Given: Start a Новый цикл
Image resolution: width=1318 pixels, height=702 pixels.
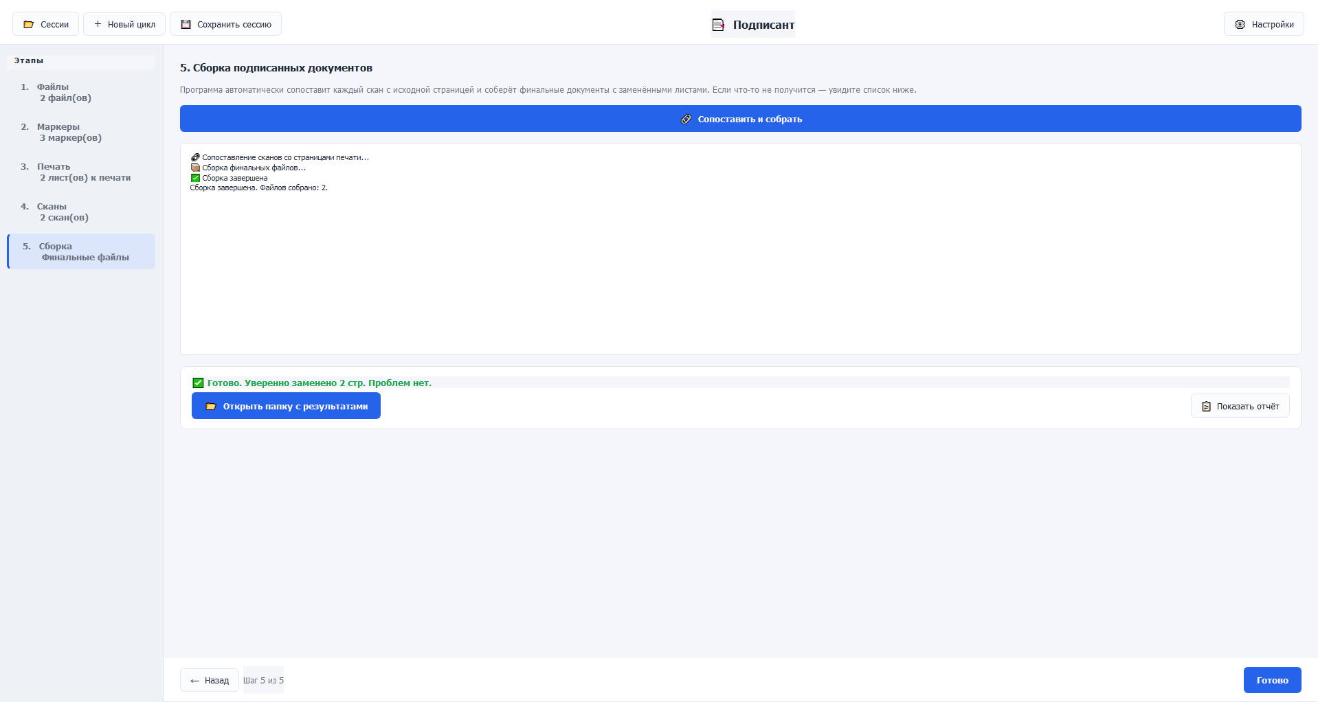Looking at the screenshot, I should pos(124,24).
